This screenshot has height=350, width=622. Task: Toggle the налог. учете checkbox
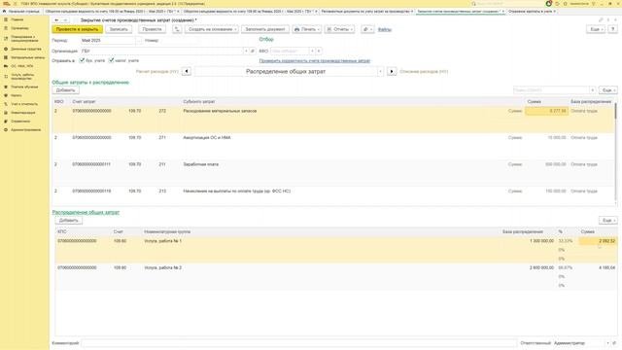[x=111, y=60]
